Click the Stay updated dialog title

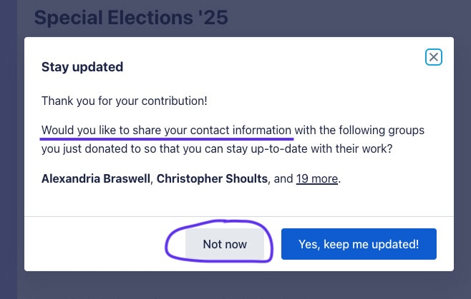[82, 67]
